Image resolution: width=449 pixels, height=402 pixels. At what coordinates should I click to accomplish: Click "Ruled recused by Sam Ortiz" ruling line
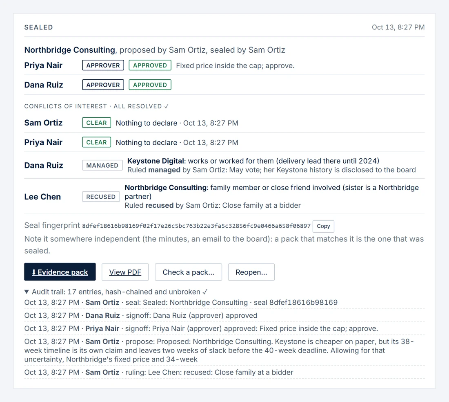(213, 205)
